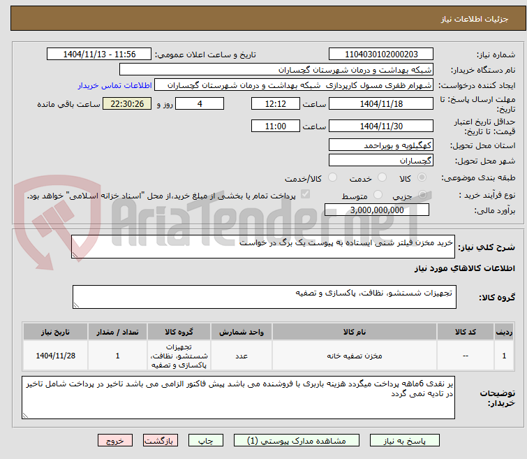
Task: Click the resize handle of شرح کلی نیاز textarea
Action: pos(75,255)
